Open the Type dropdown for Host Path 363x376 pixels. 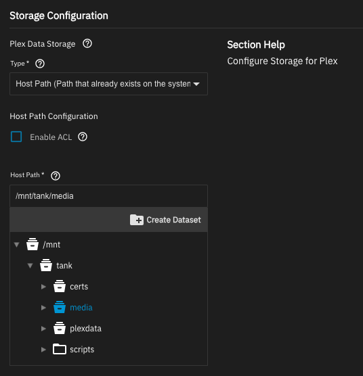pyautogui.click(x=108, y=84)
